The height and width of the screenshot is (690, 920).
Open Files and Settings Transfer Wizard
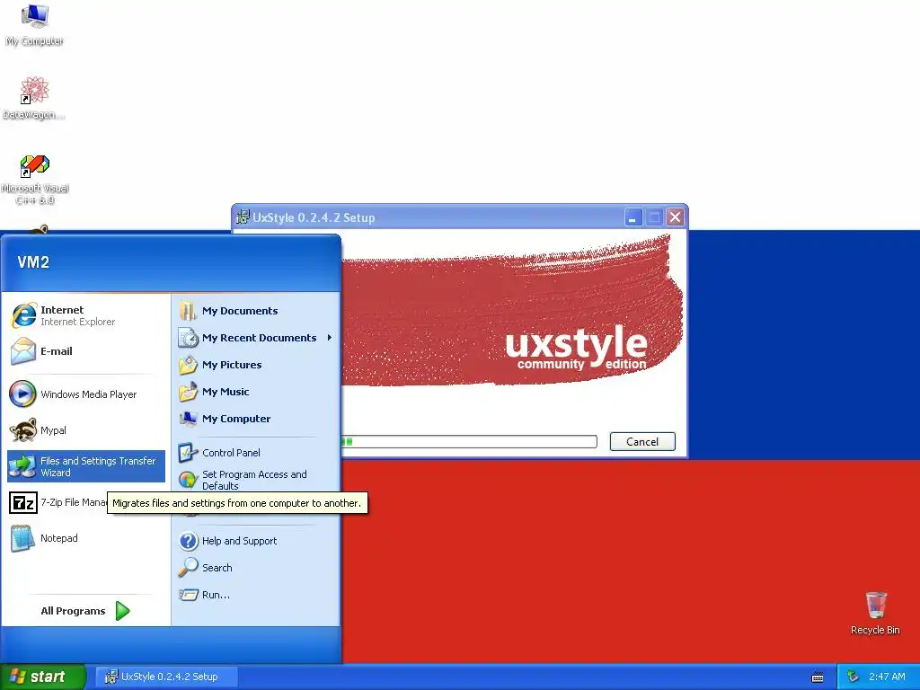[86, 466]
